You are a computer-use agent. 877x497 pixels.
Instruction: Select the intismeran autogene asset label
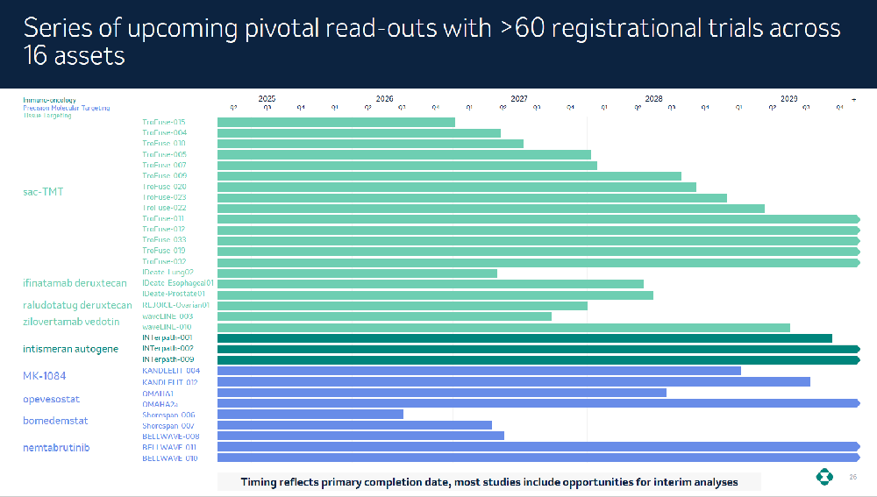click(x=70, y=349)
